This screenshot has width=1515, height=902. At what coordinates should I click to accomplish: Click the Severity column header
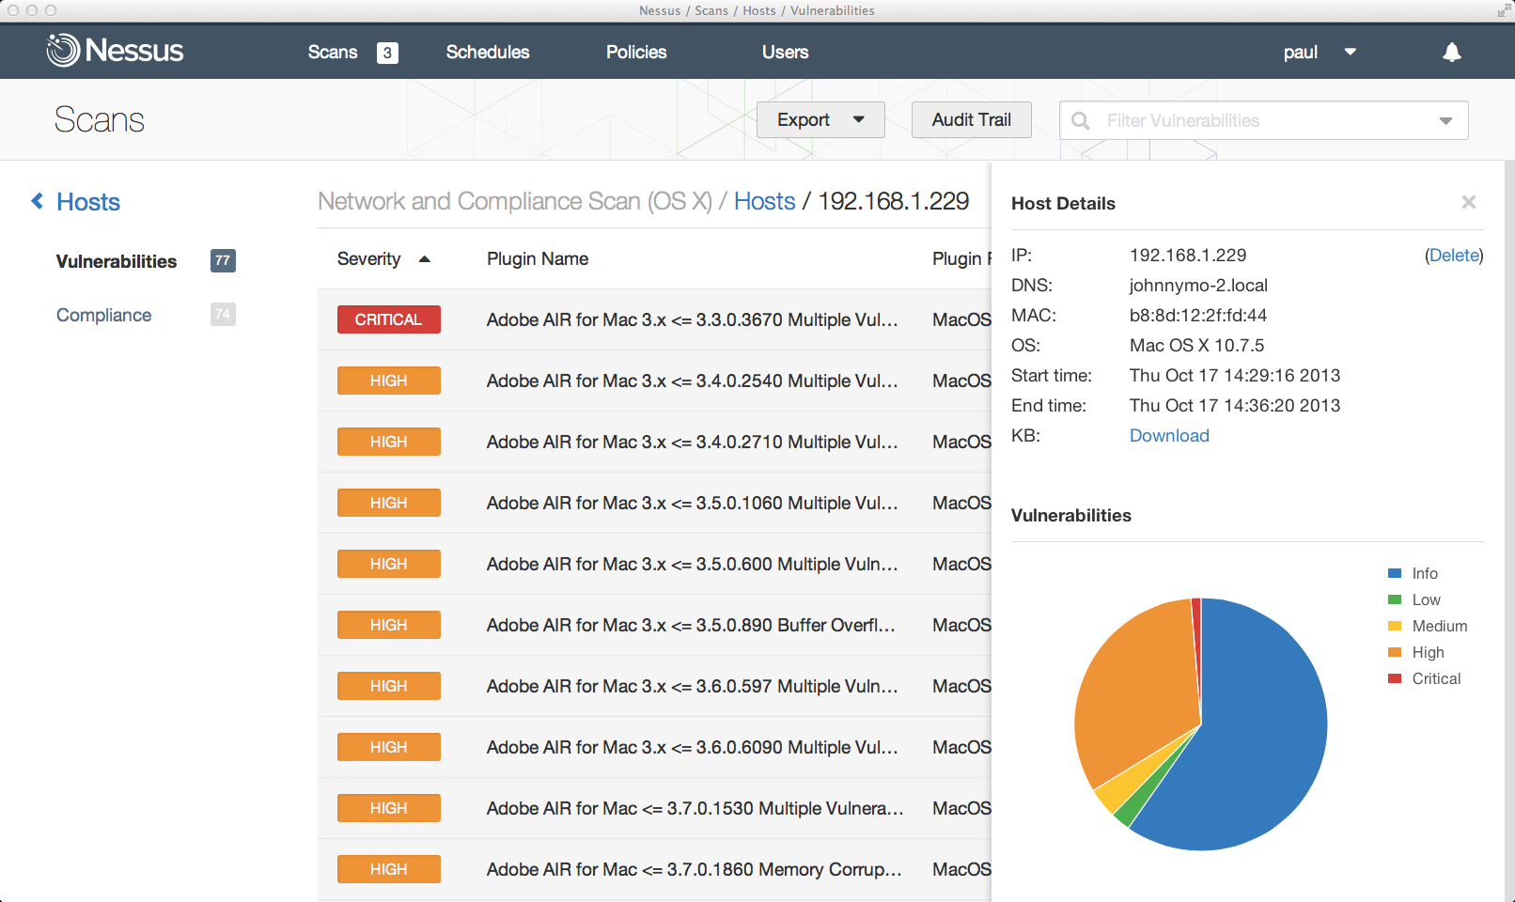(368, 258)
